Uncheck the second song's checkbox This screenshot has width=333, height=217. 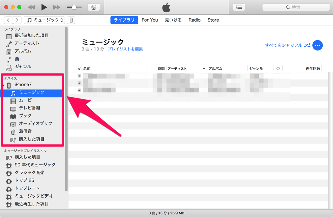79,83
